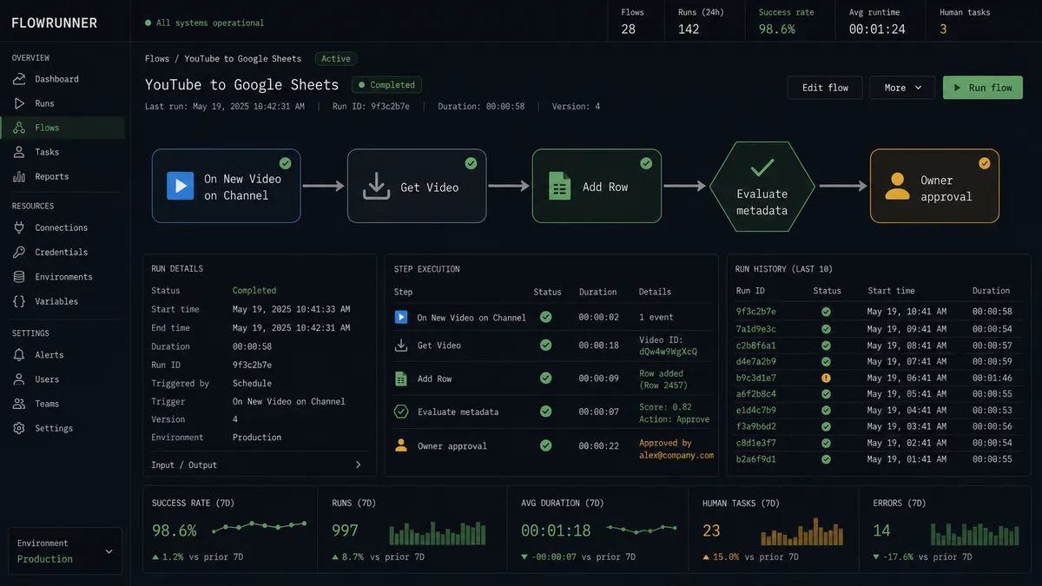This screenshot has width=1042, height=586.
Task: Click the download icon in Get Video node
Action: coord(376,186)
